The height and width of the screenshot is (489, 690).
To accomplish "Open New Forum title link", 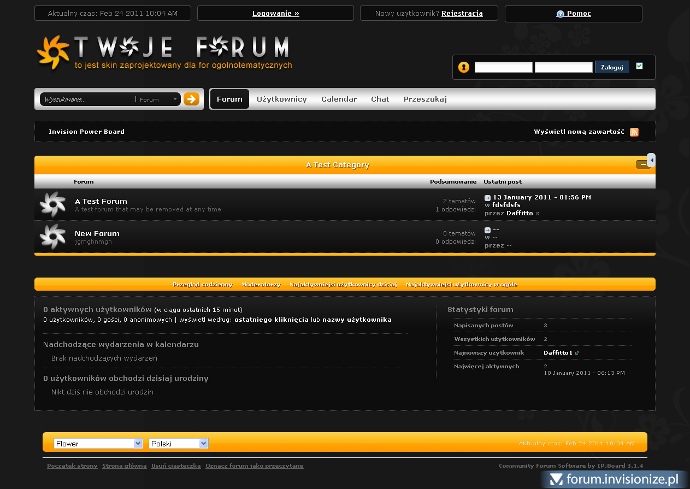I will click(x=97, y=233).
